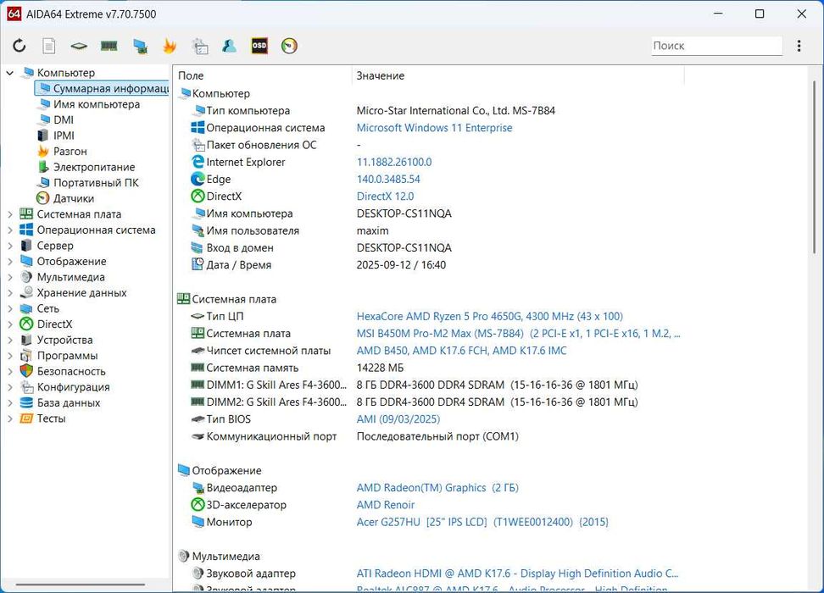The height and width of the screenshot is (593, 824).
Task: Expand the Отображение tree node
Action: click(x=10, y=262)
